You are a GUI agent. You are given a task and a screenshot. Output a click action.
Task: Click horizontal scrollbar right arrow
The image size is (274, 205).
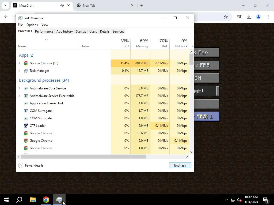(x=187, y=156)
